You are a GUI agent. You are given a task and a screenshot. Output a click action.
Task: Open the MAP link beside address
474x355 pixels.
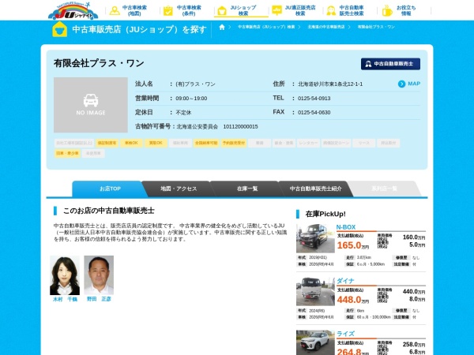(414, 84)
